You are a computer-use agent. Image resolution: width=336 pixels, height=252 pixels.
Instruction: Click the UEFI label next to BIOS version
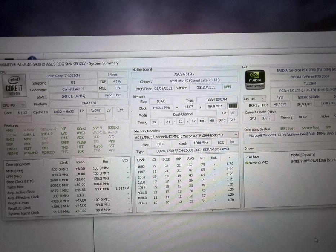pos(228,87)
